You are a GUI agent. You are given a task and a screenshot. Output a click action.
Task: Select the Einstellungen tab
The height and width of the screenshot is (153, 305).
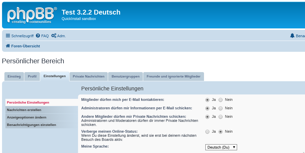point(55,76)
